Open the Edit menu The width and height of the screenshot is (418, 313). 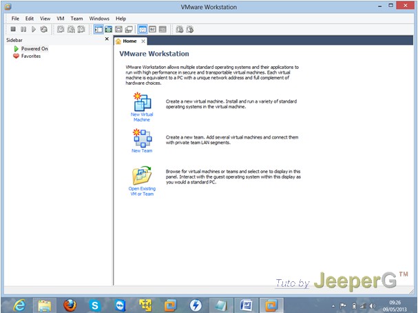pyautogui.click(x=30, y=19)
